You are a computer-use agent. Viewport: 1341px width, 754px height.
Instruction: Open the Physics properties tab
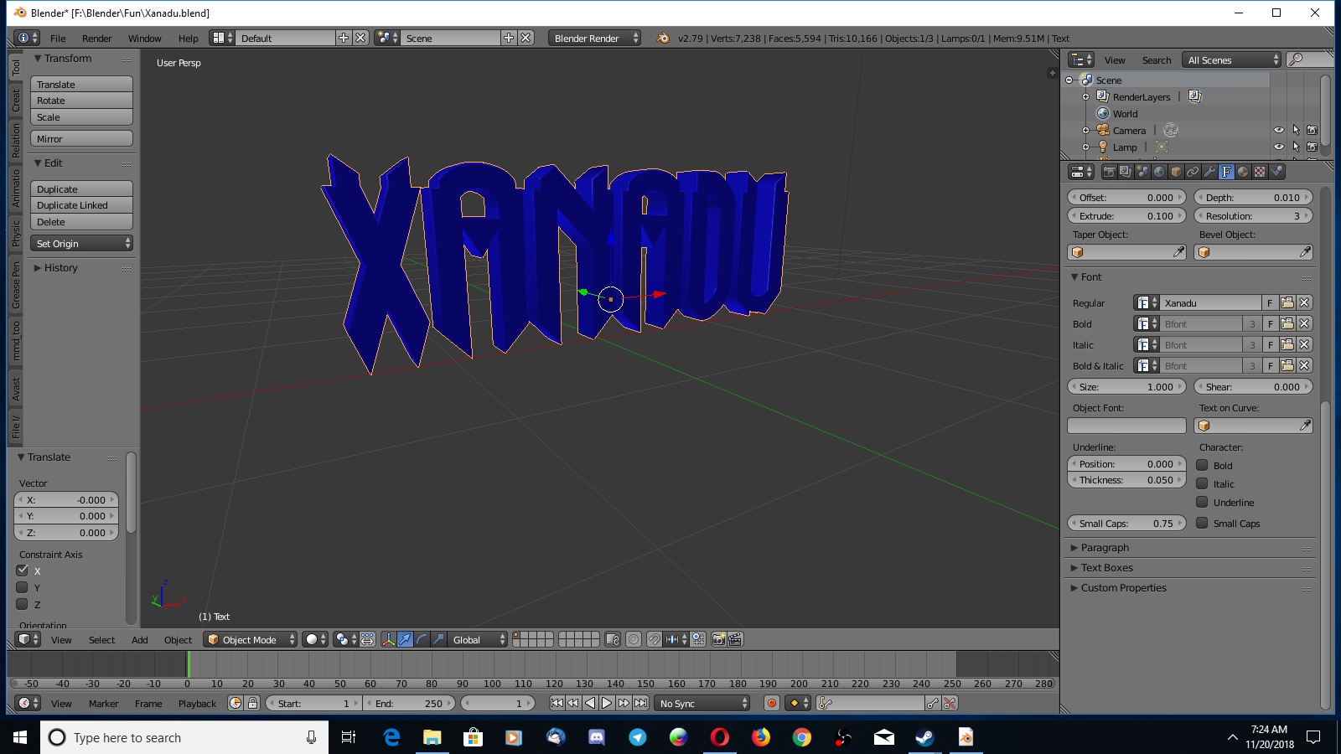[1276, 172]
